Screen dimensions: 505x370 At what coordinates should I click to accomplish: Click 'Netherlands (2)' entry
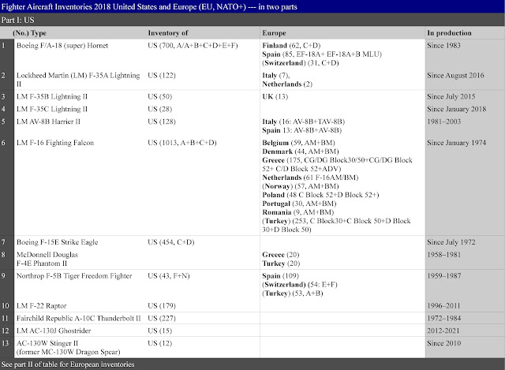[x=287, y=84]
